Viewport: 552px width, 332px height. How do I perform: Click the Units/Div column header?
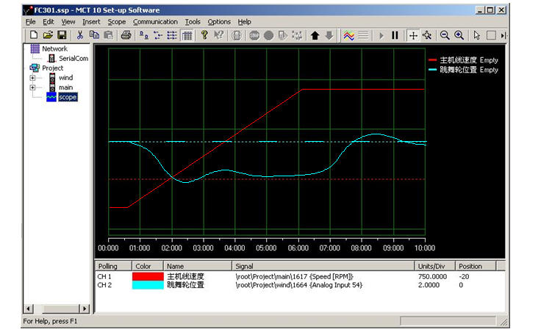pyautogui.click(x=432, y=266)
